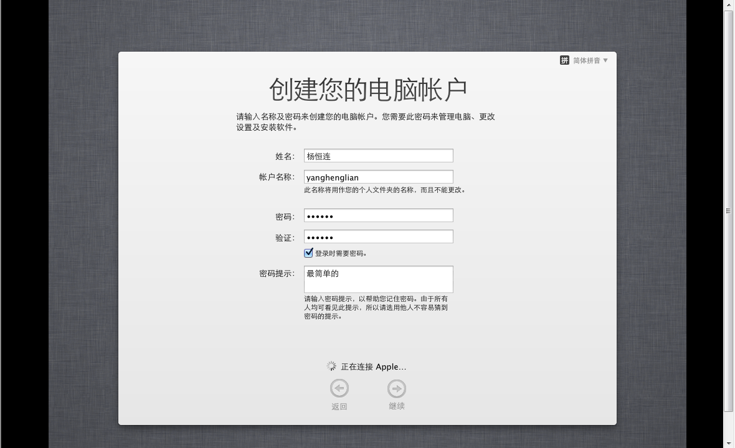Click the 返回 label
This screenshot has height=448, width=735.
point(339,406)
